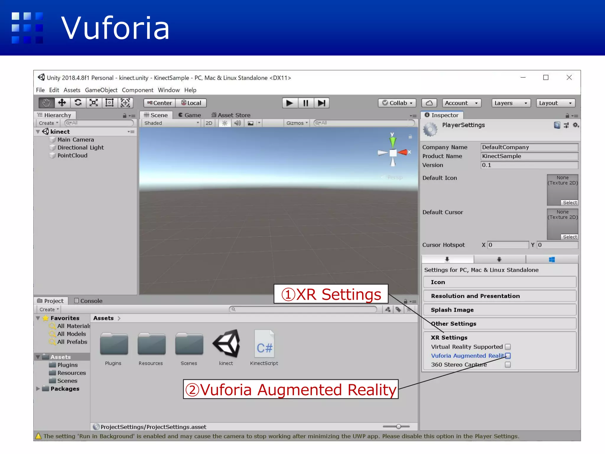Image resolution: width=605 pixels, height=454 pixels.
Task: Open the File menu
Action: click(40, 90)
